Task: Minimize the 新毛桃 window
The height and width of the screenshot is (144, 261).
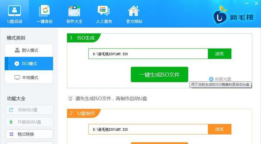Action: coord(247,3)
